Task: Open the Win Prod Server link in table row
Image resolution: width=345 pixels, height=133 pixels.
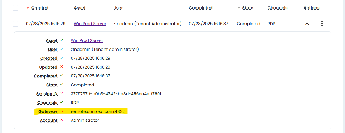Action: click(x=90, y=24)
